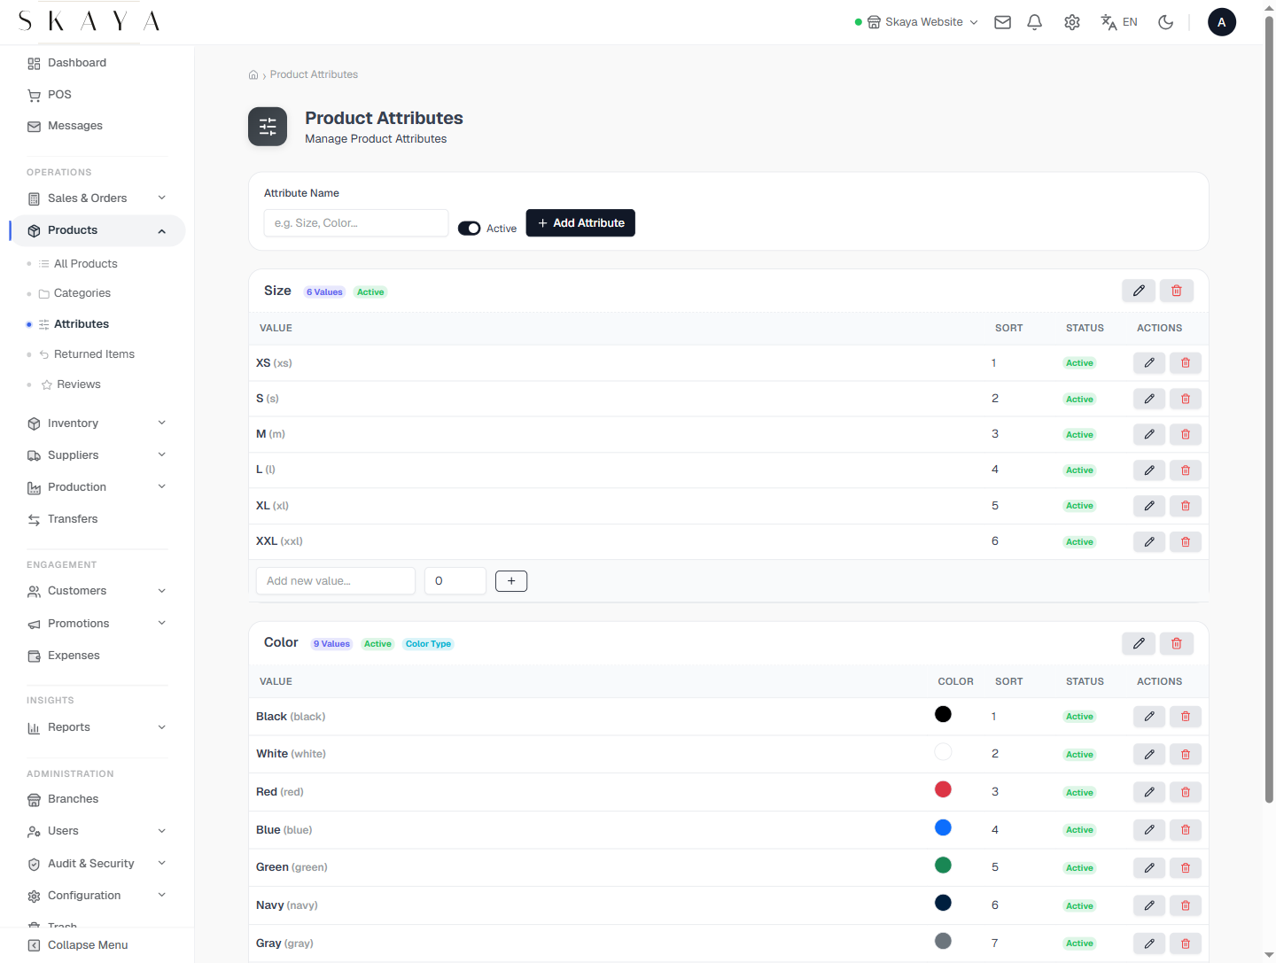
Task: Delete the Size attribute trash icon
Action: 1177,291
